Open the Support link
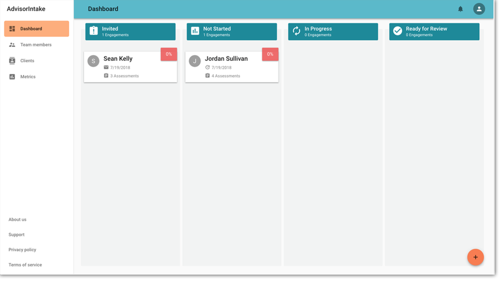 click(16, 235)
